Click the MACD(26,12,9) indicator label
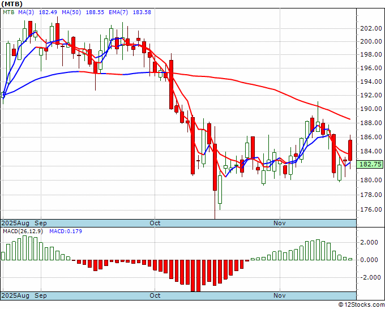This screenshot has height=309, width=385. tap(23, 231)
